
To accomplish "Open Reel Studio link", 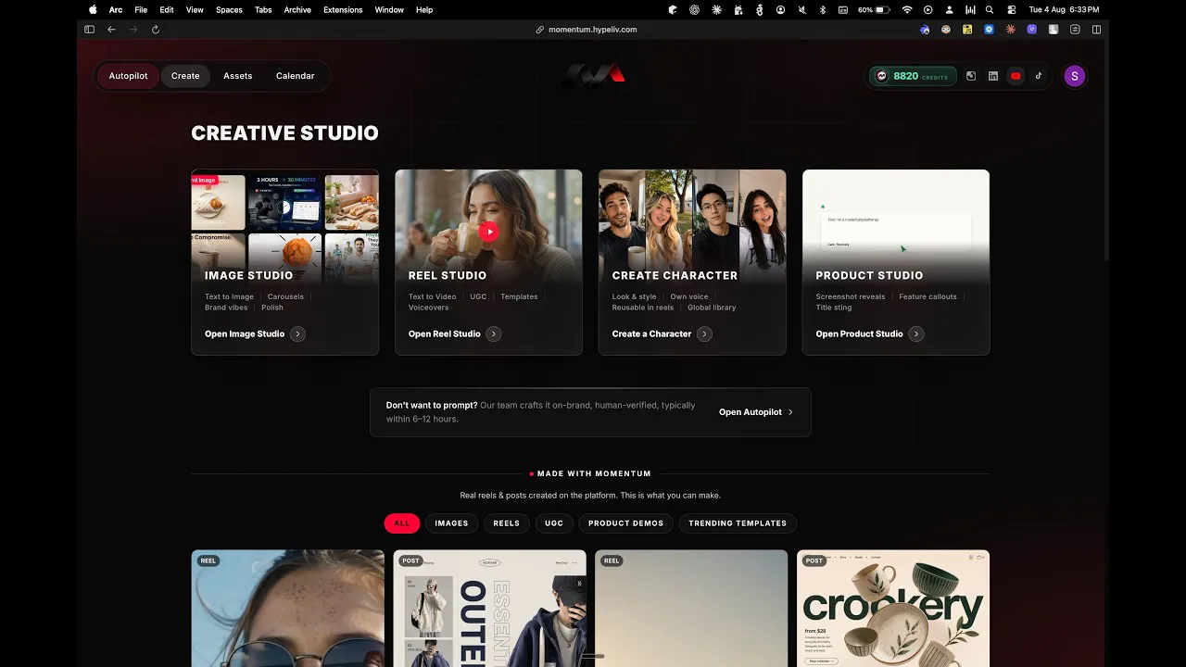I will [x=445, y=333].
